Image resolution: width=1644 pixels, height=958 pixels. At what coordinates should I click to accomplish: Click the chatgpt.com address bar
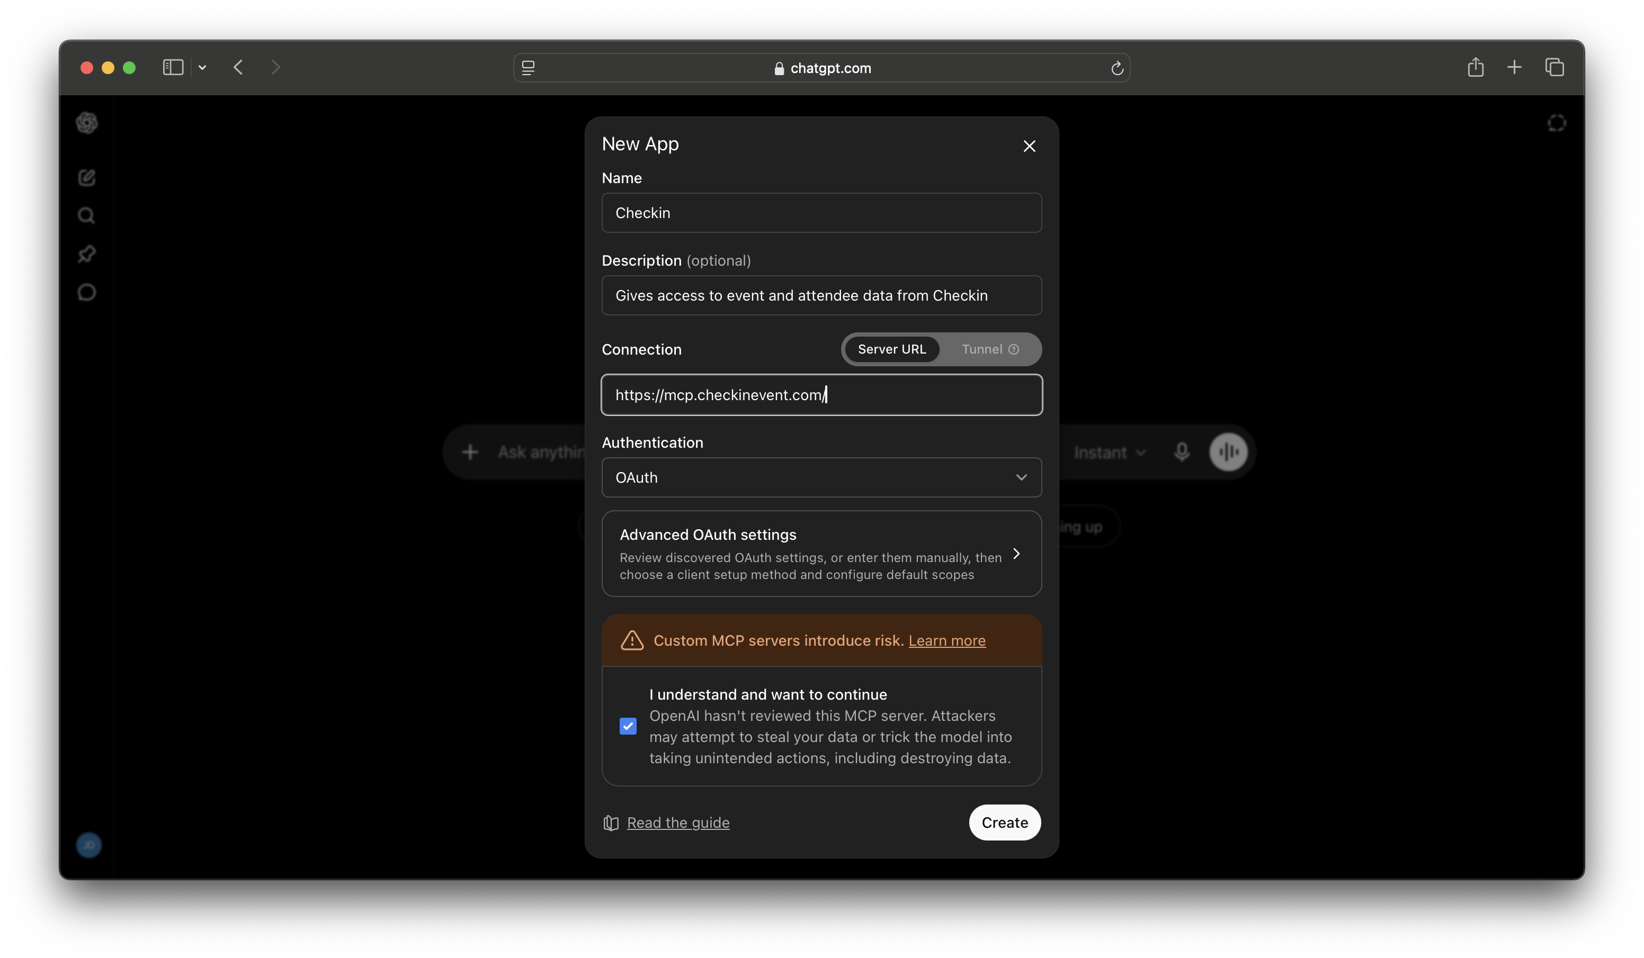[822, 68]
